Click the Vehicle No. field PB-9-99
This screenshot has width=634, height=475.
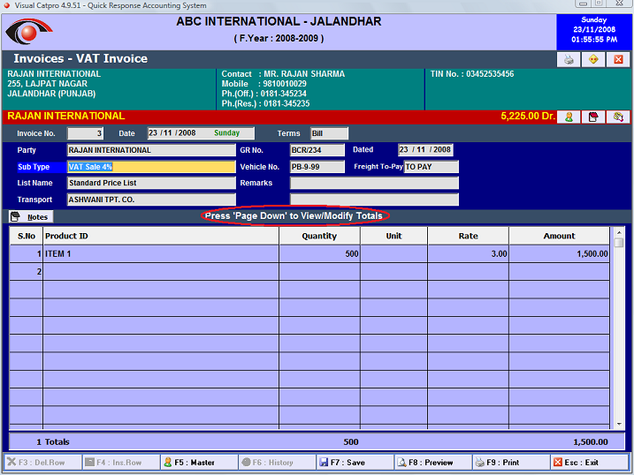(x=317, y=167)
